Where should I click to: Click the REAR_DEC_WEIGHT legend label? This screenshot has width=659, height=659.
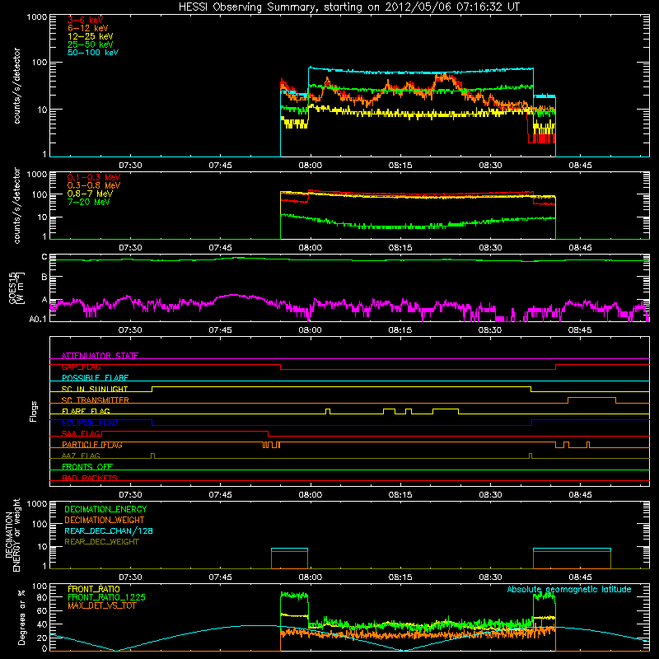pyautogui.click(x=101, y=542)
